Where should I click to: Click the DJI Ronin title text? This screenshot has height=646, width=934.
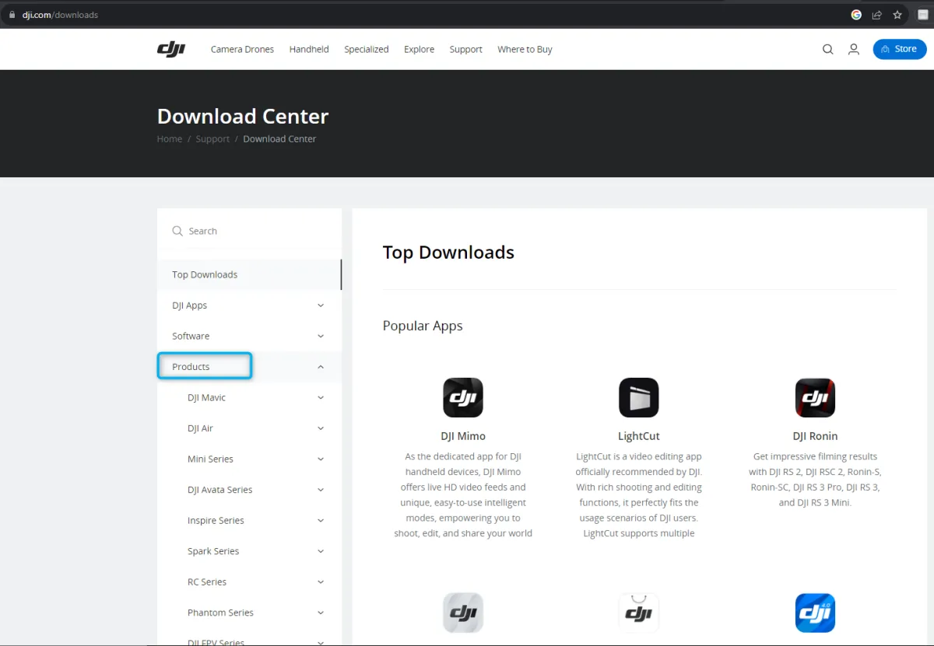click(815, 436)
